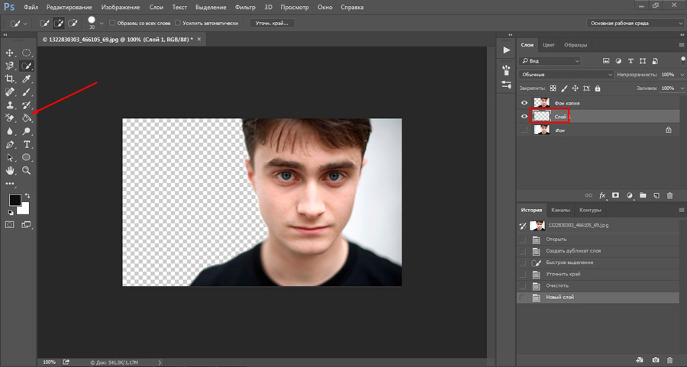Show the 'Фон' background layer
The width and height of the screenshot is (687, 367).
pos(524,130)
